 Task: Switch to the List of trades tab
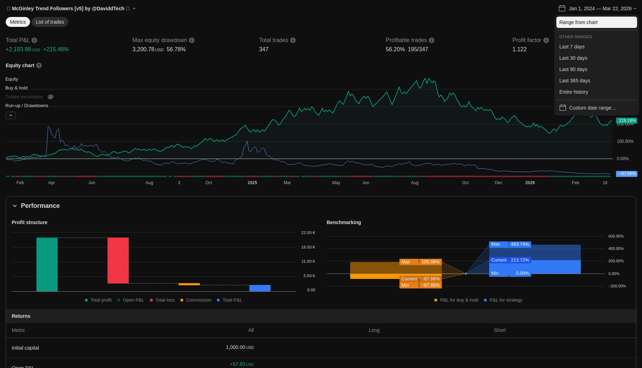point(50,22)
